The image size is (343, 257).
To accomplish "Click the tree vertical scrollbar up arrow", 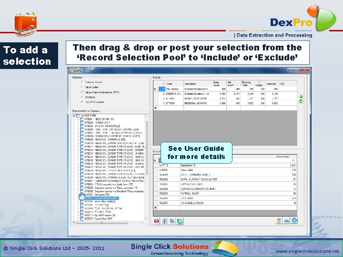I will (x=146, y=116).
